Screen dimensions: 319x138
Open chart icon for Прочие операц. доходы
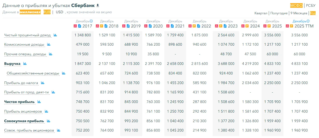51,54
